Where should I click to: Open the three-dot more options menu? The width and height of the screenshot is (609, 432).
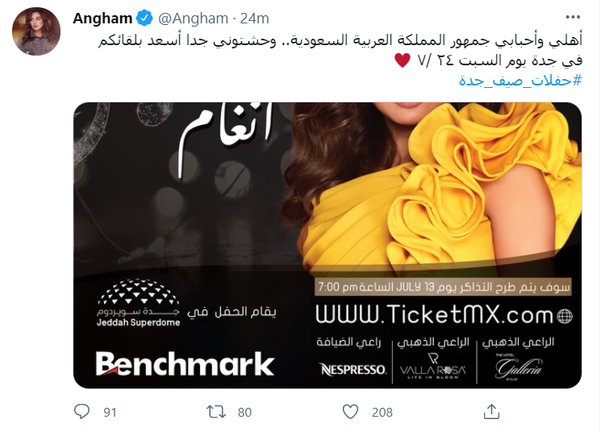(x=573, y=17)
